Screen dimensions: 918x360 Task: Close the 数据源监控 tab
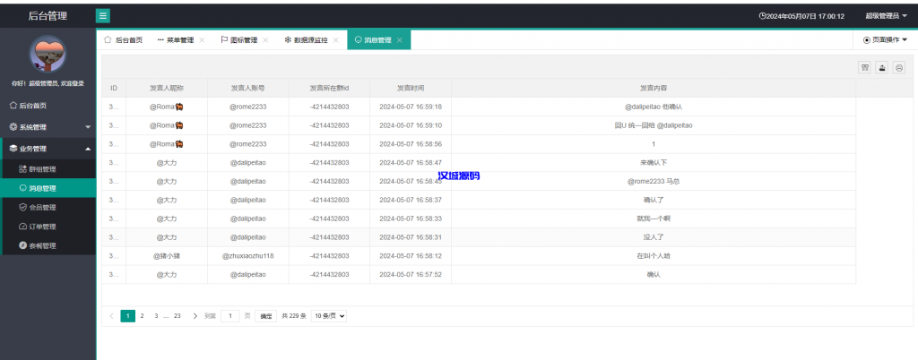click(335, 40)
